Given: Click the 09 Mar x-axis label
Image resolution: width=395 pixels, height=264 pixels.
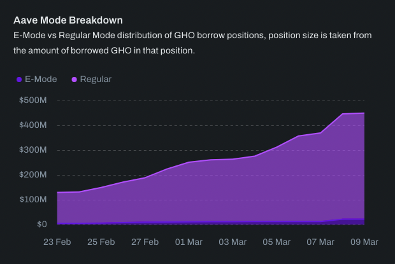Looking at the screenshot, I should [364, 242].
